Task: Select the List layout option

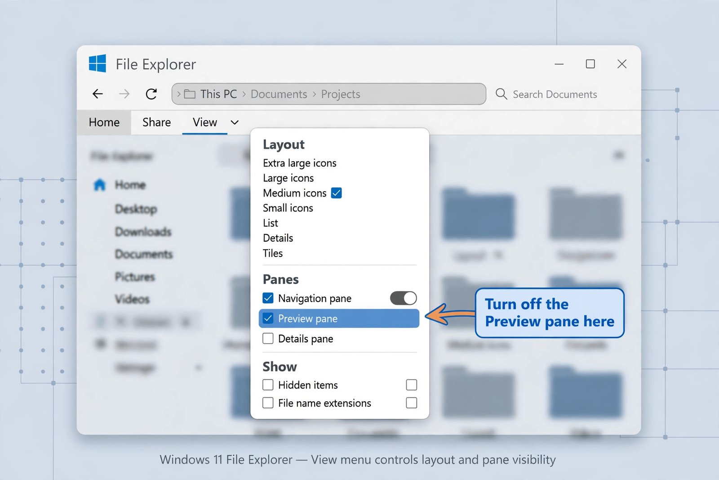Action: [x=271, y=223]
